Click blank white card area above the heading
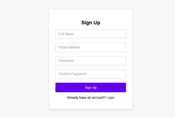This screenshot has height=117, width=175. click(x=91, y=14)
